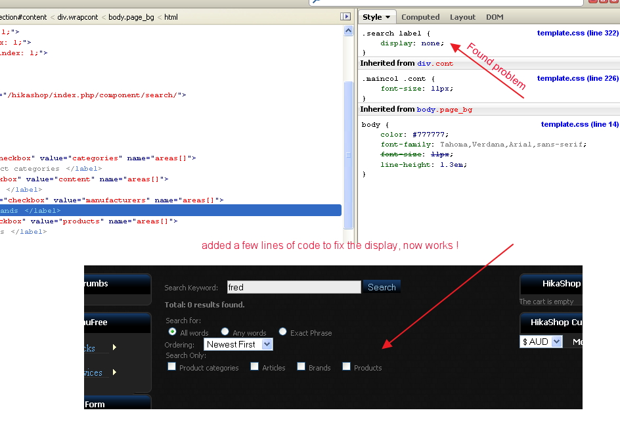The image size is (620, 425).
Task: Open the $ AUD currency dropdown
Action: [x=541, y=342]
